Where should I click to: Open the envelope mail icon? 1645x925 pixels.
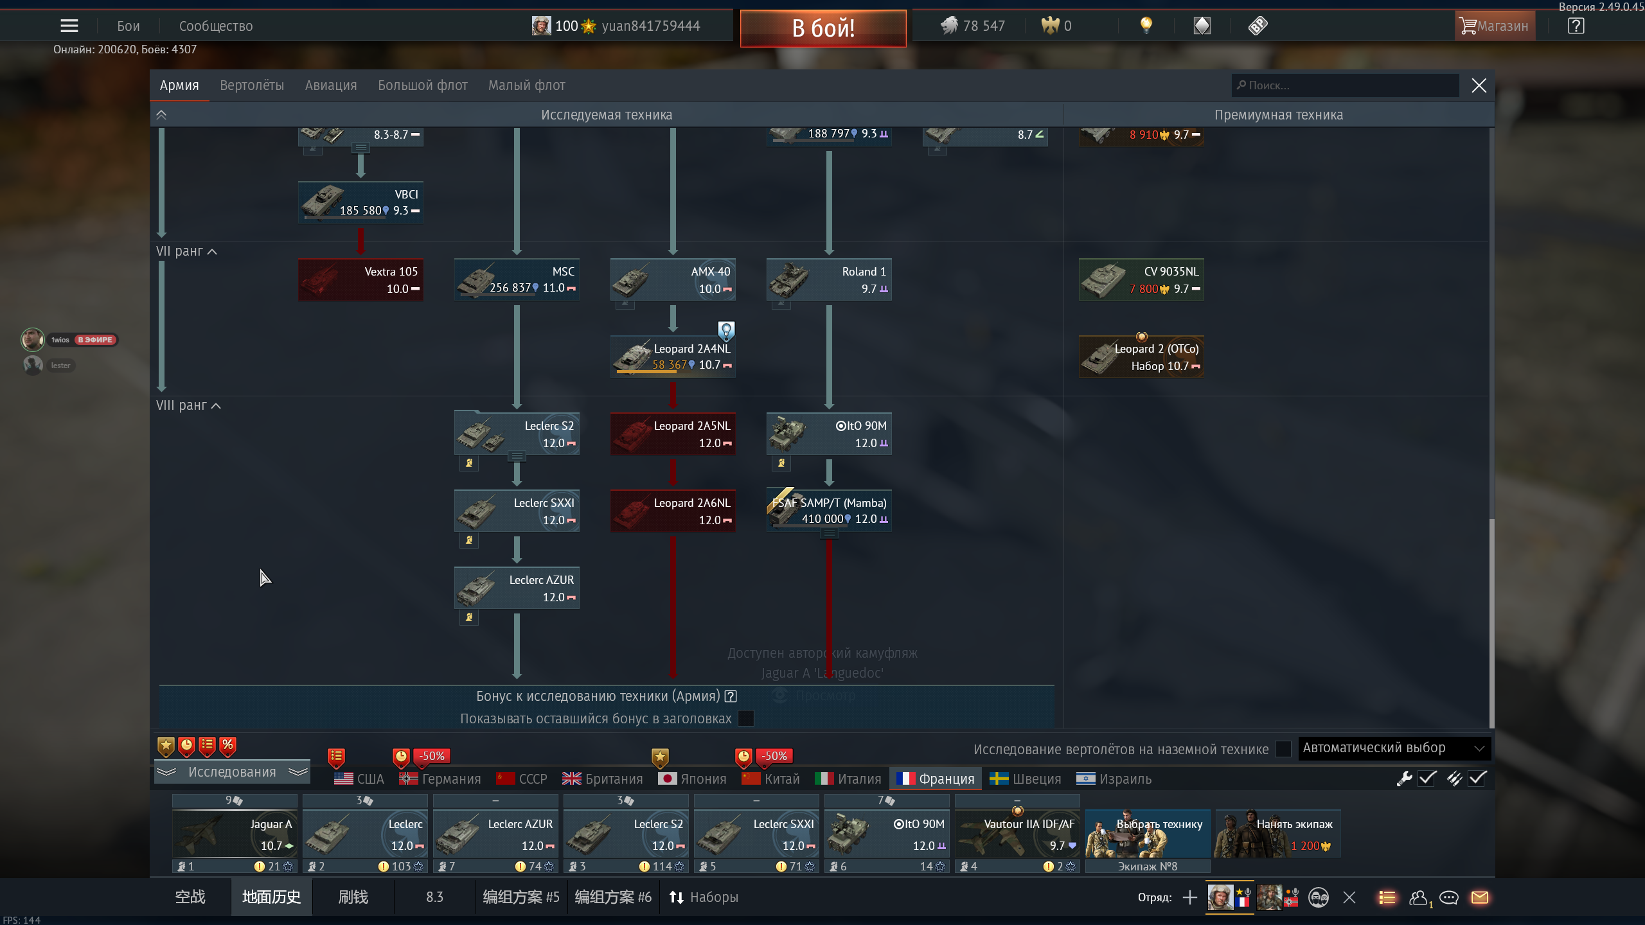pos(1480,897)
